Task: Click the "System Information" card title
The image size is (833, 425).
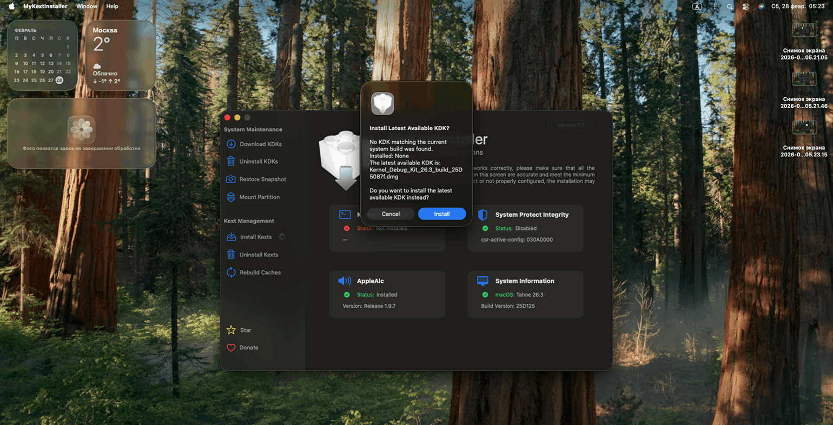Action: coord(525,281)
